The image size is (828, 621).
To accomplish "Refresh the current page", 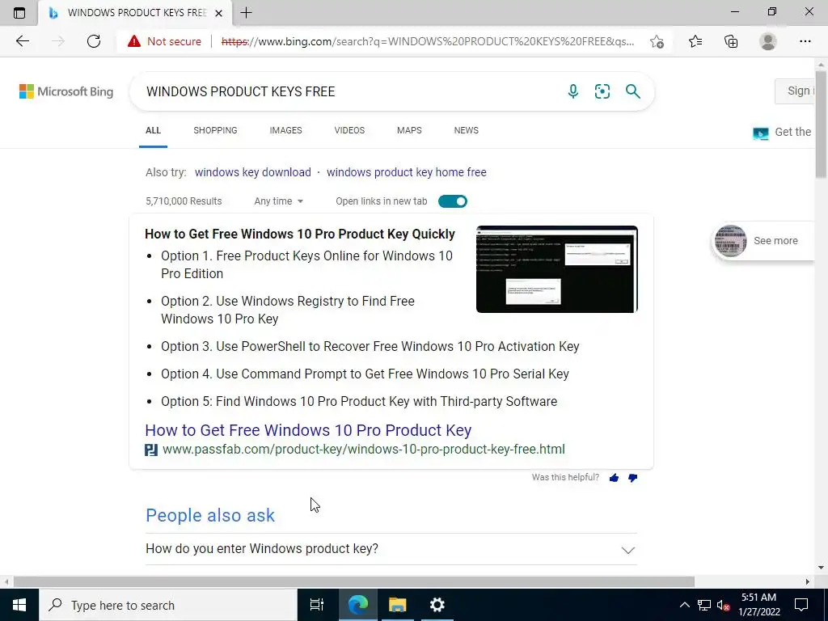I will pos(94,41).
